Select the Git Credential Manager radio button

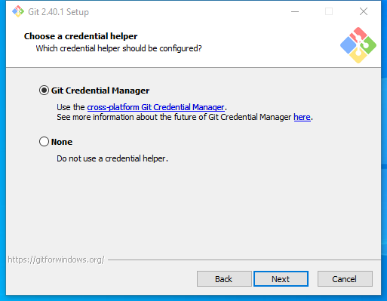point(44,91)
